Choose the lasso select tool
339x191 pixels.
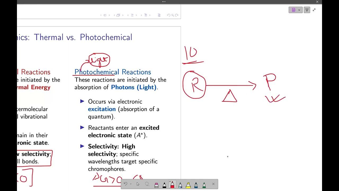point(147,184)
